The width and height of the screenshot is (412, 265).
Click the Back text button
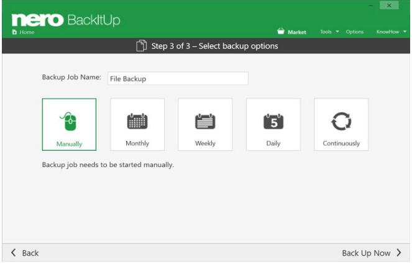tap(30, 253)
